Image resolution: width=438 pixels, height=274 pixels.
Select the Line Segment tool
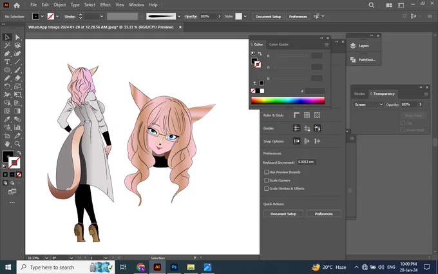click(17, 62)
